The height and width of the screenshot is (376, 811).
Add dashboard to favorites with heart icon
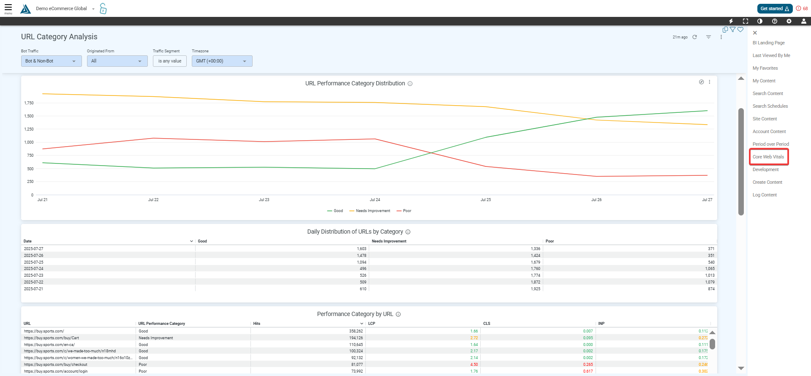pyautogui.click(x=740, y=30)
